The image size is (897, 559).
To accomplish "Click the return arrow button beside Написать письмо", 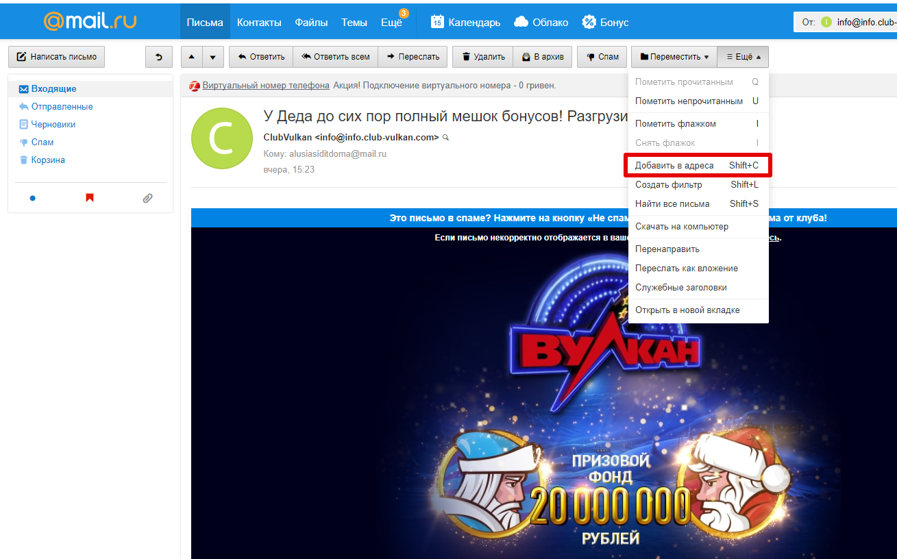I will (159, 57).
